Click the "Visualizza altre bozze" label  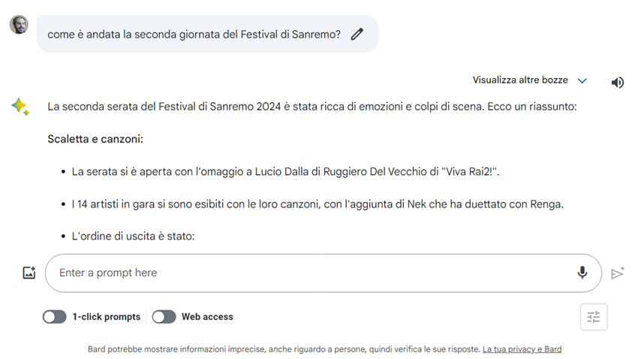click(519, 80)
